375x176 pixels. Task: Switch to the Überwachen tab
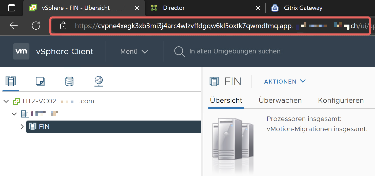coord(280,100)
